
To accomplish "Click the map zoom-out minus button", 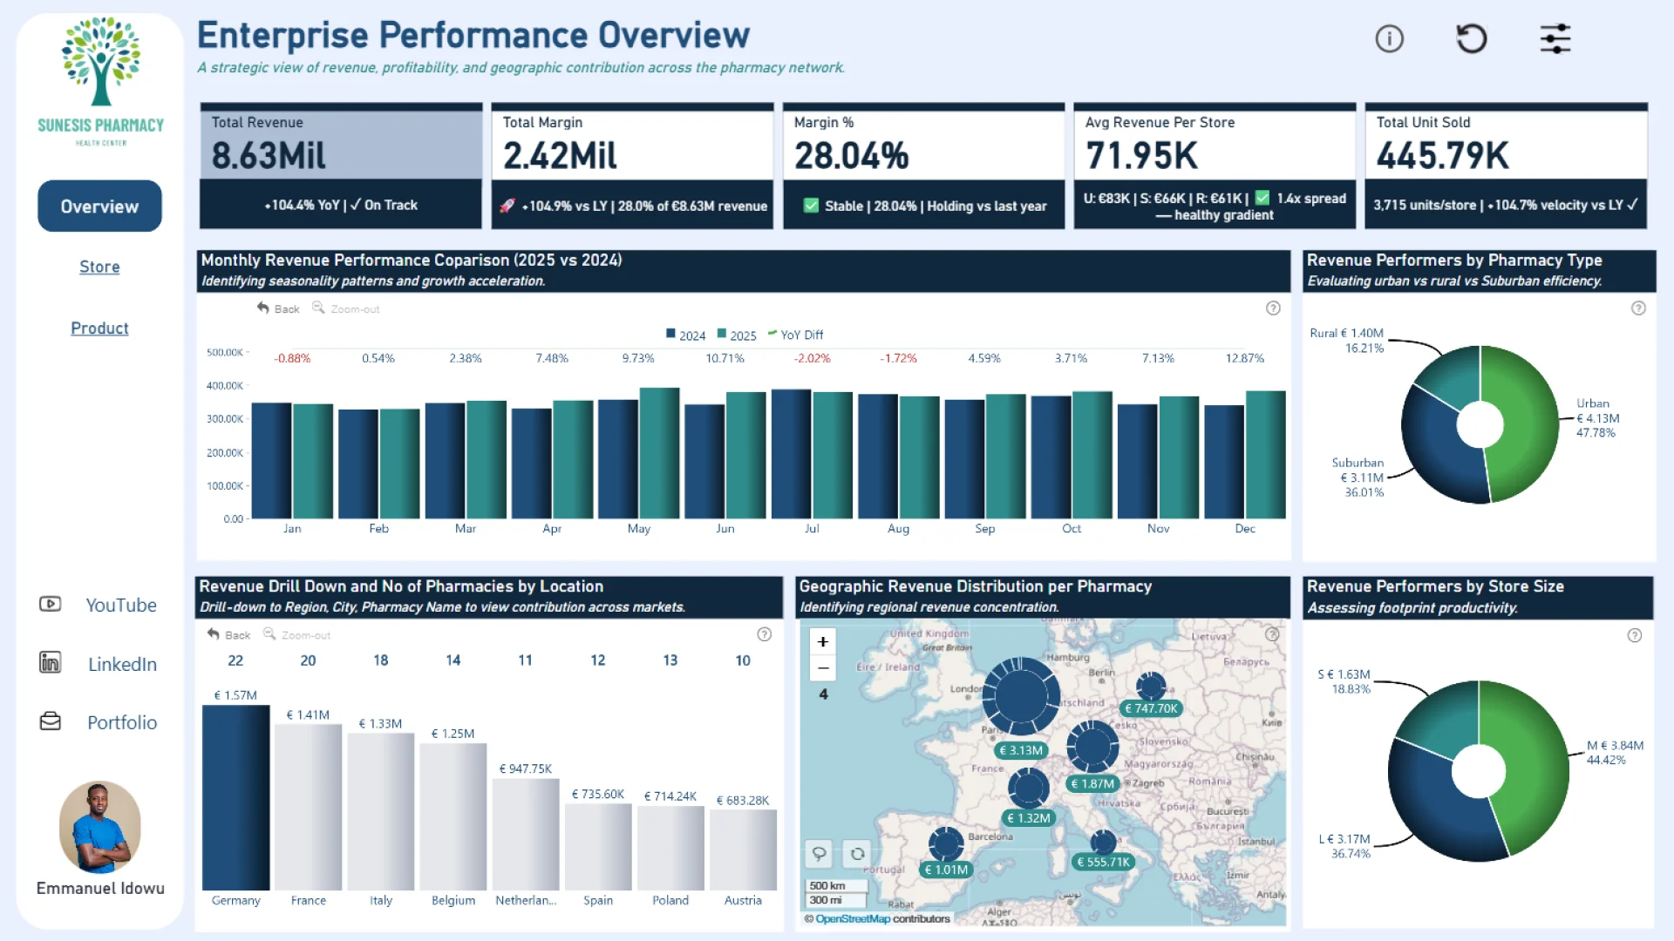I will pos(822,668).
